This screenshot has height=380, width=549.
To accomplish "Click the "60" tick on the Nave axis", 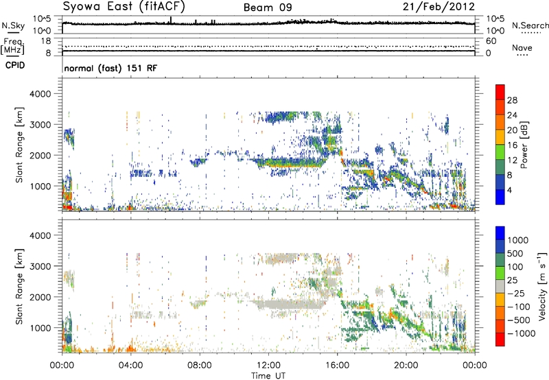I will 491,41.
